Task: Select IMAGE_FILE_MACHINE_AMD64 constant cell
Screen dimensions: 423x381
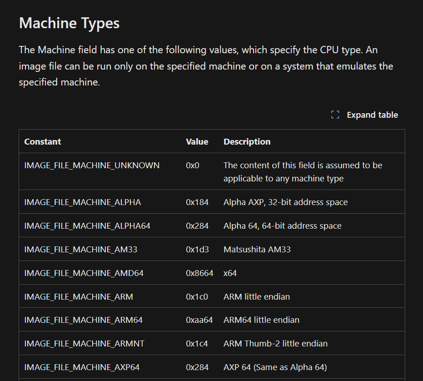Action: pyautogui.click(x=84, y=273)
